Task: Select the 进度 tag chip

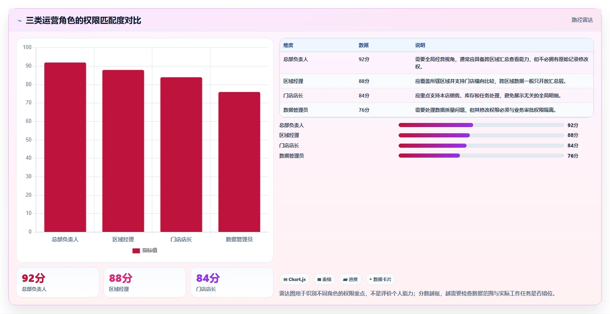Action: coord(350,279)
